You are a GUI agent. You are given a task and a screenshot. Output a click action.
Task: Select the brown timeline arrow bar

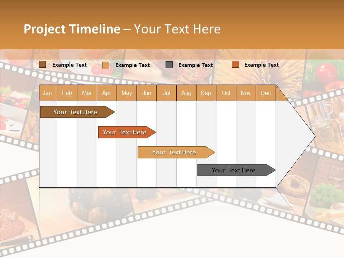(76, 112)
